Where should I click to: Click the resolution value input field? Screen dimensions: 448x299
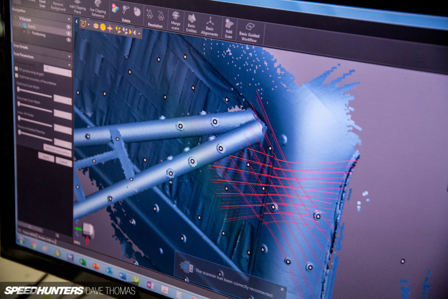(x=57, y=71)
